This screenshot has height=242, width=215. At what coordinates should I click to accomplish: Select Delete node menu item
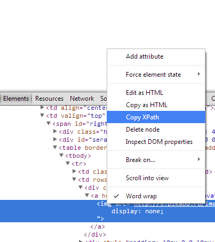point(156,130)
